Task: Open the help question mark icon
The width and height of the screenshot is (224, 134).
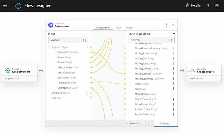Action: pos(208,5)
